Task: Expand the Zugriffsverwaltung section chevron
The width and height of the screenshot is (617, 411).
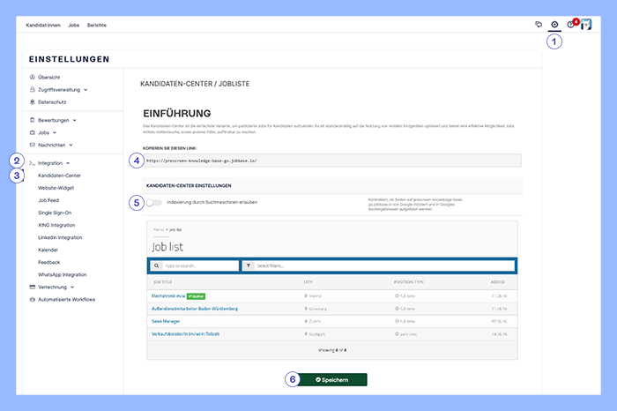Action: (85, 90)
